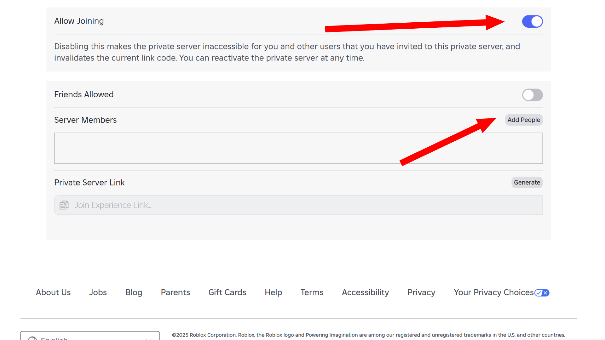Go to the Jobs footer link
Viewport: 605px width, 340px height.
point(98,292)
